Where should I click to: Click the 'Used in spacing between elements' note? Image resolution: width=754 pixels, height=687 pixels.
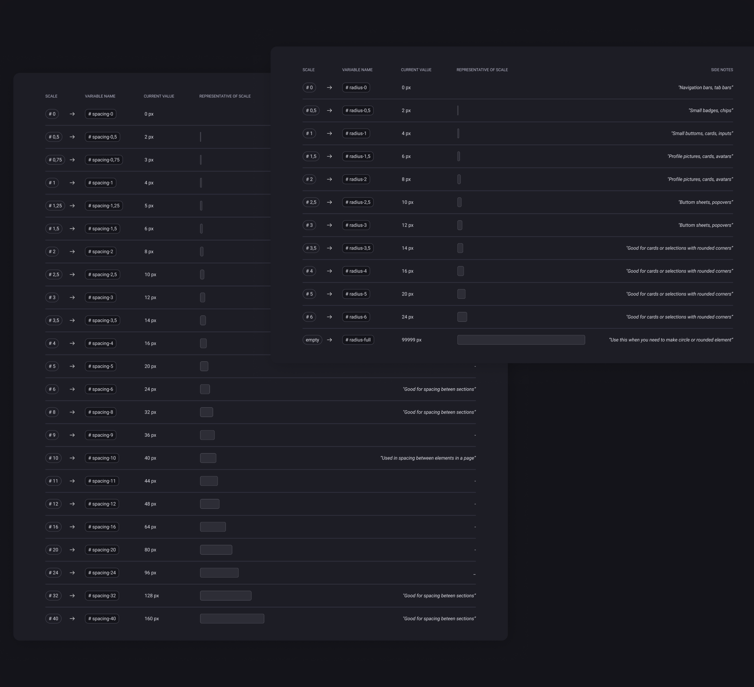tap(428, 458)
